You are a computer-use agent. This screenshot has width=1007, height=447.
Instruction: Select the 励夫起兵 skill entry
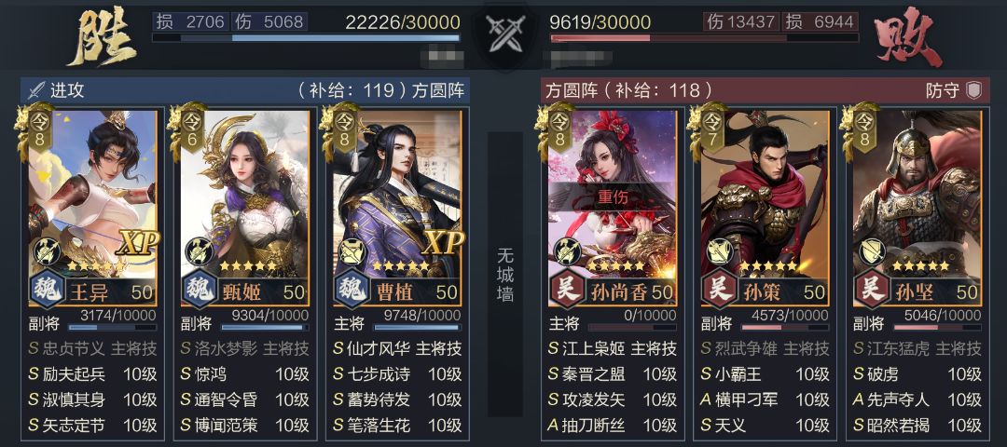(x=92, y=373)
